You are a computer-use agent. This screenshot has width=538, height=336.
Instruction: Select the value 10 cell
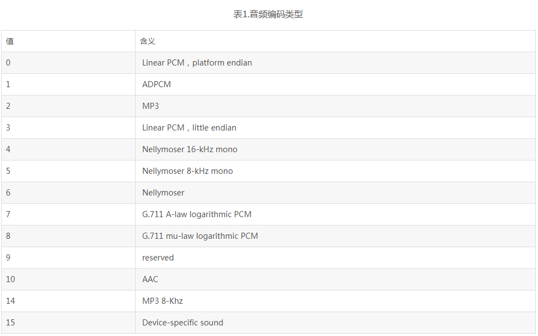click(x=68, y=279)
